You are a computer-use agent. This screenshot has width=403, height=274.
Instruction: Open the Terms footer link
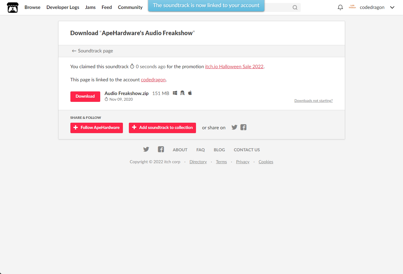[x=221, y=162]
